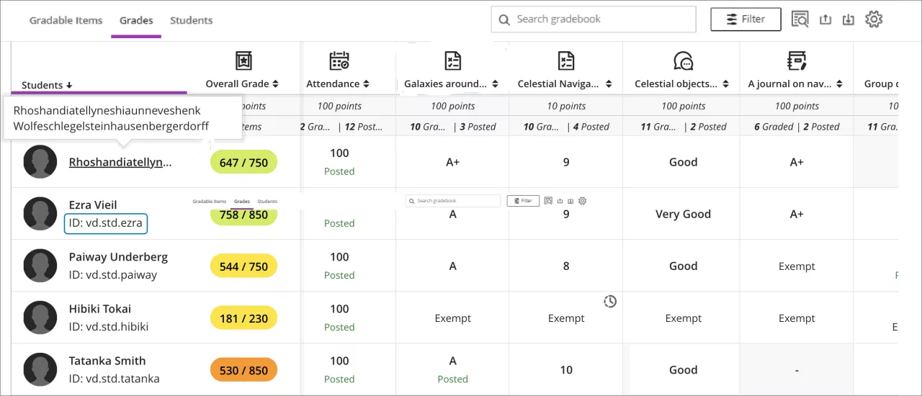This screenshot has height=396, width=922.
Task: Switch to the Gradable Items tab
Action: coord(66,20)
